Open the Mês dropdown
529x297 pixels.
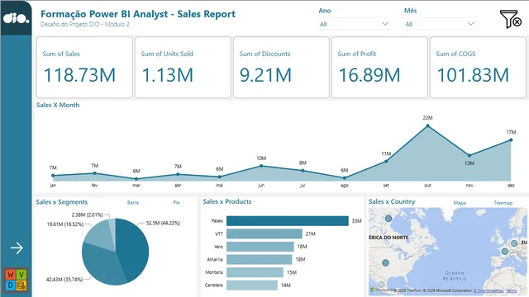[x=439, y=24]
